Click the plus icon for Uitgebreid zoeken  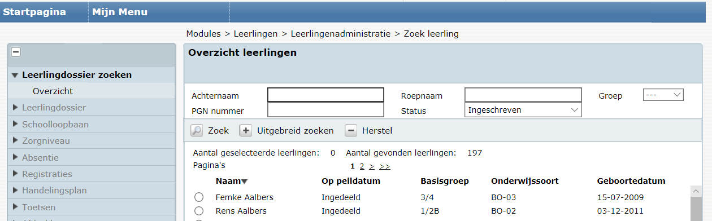[x=245, y=131]
